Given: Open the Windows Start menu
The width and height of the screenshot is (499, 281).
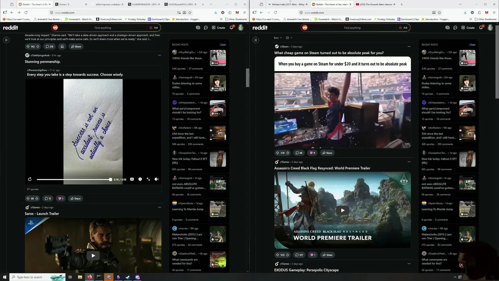Looking at the screenshot, I should click(x=5, y=277).
